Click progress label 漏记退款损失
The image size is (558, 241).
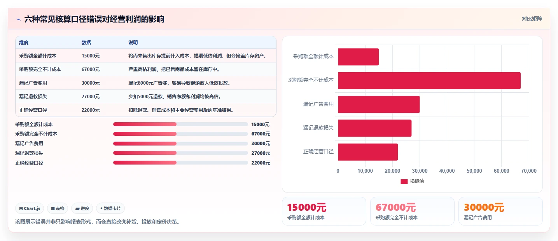pos(29,153)
